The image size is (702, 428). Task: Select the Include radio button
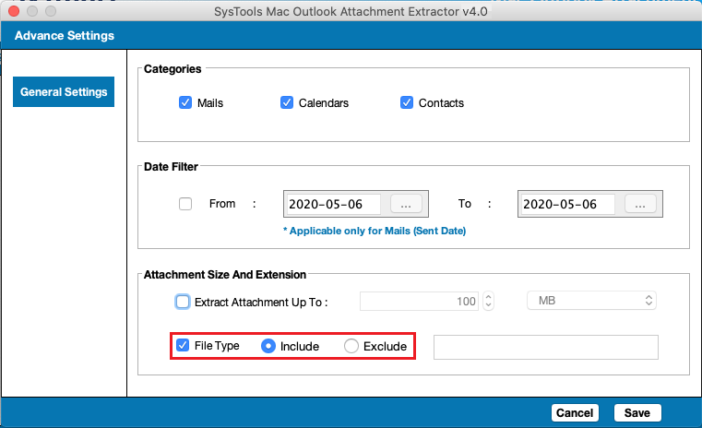point(268,346)
